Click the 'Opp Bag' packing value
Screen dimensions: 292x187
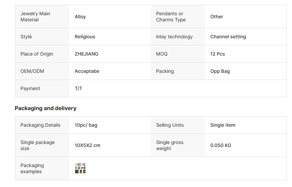[220, 71]
